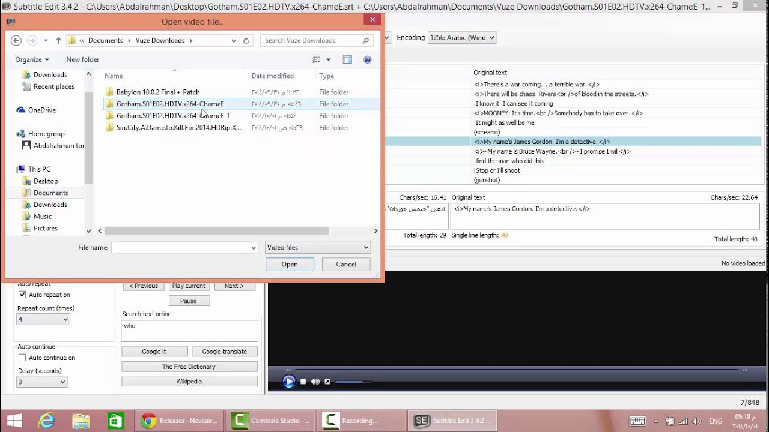Open Windows Store from taskbar

tap(114, 421)
